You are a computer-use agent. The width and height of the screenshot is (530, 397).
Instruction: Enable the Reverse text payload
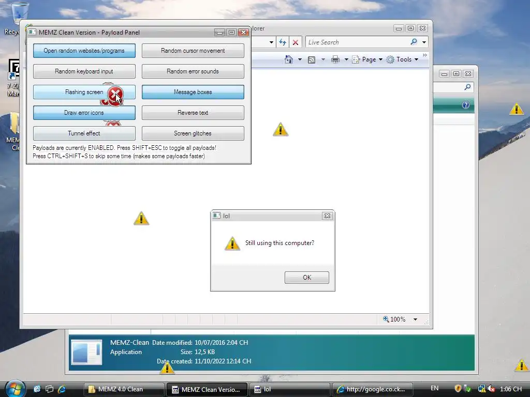point(193,112)
